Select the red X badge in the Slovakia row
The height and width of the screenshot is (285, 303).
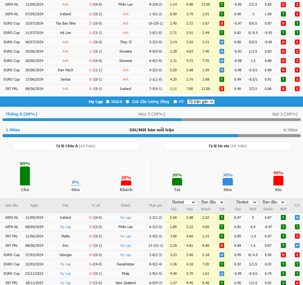[x=297, y=51]
